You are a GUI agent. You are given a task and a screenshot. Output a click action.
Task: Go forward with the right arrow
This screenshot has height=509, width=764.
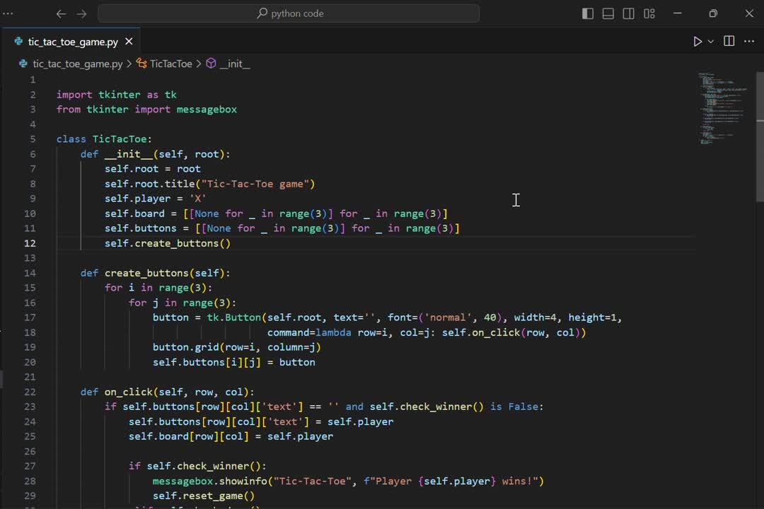click(x=81, y=13)
